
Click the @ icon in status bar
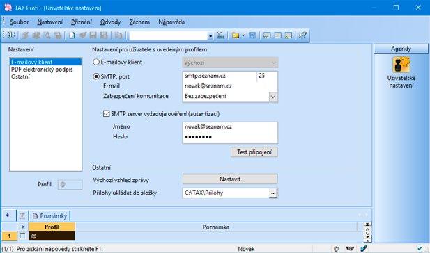(x=336, y=249)
